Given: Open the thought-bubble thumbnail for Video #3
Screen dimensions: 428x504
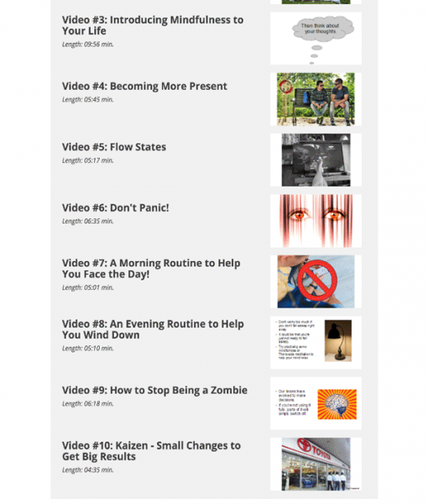Looking at the screenshot, I should 316,39.
